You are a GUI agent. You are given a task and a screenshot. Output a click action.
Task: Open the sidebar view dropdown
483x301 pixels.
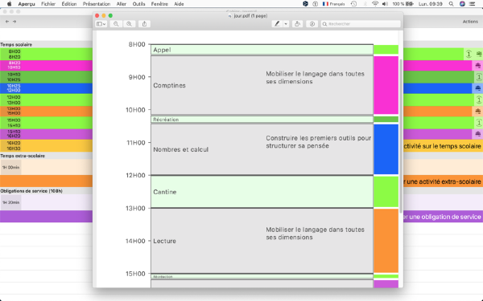(101, 24)
